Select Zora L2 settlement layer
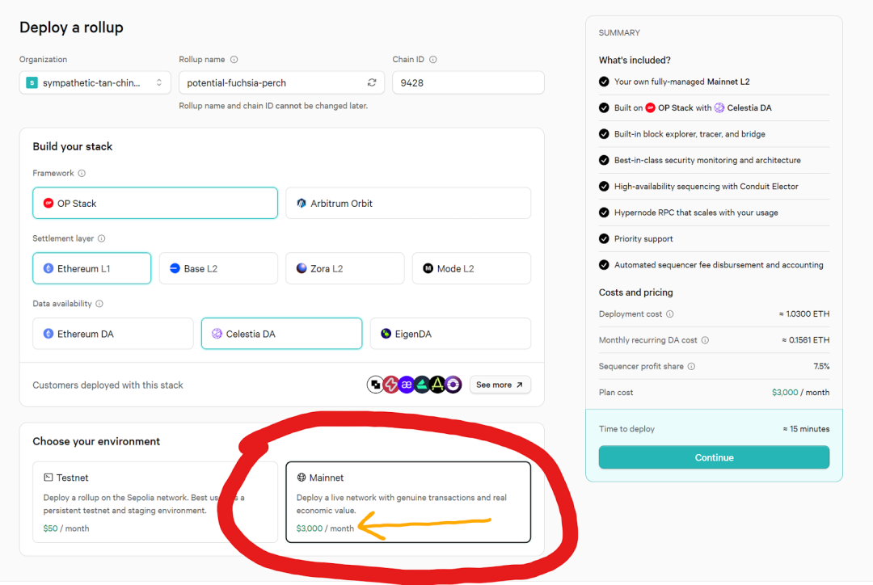 tap(344, 268)
